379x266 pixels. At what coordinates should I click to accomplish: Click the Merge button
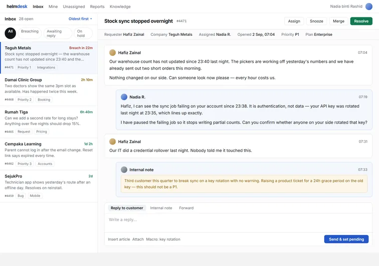pos(339,21)
